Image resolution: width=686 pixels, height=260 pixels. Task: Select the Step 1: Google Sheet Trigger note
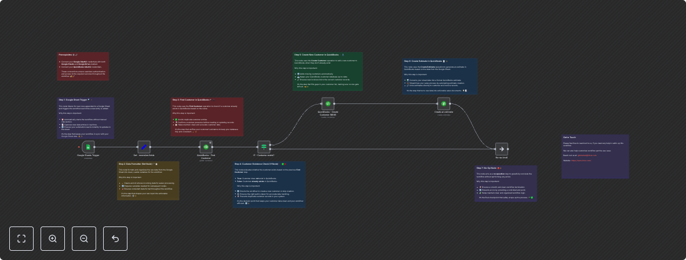pos(85,118)
